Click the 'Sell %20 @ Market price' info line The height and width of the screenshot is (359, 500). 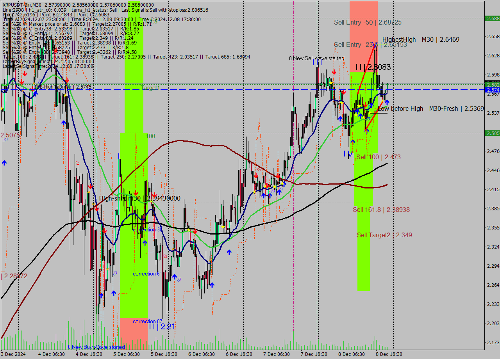[77, 24]
